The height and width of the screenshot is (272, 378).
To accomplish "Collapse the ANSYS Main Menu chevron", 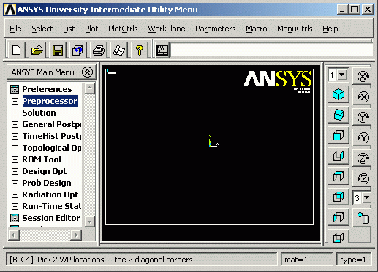I will pyautogui.click(x=87, y=72).
